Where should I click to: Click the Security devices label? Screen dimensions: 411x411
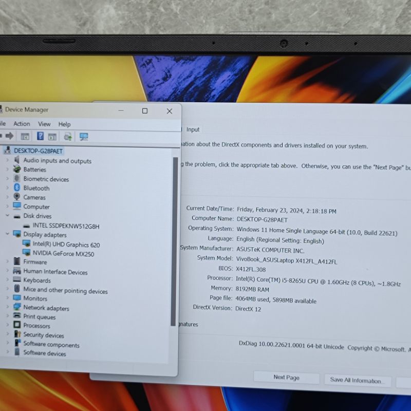coord(44,335)
